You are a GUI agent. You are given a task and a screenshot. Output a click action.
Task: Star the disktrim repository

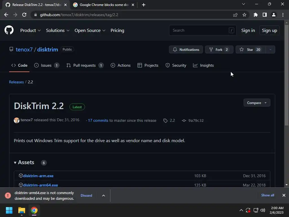pyautogui.click(x=251, y=49)
